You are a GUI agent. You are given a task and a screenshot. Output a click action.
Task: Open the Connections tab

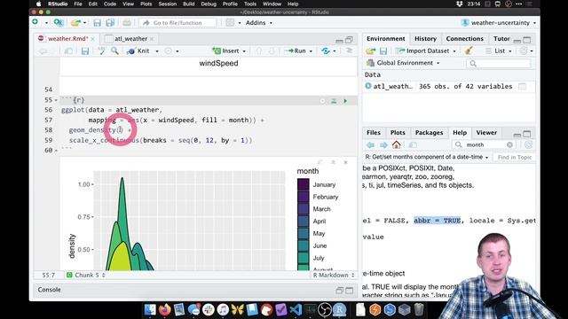[464, 39]
